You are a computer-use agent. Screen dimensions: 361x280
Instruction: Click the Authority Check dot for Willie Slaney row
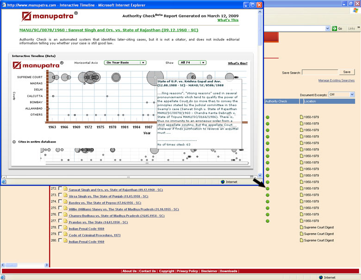point(268,208)
